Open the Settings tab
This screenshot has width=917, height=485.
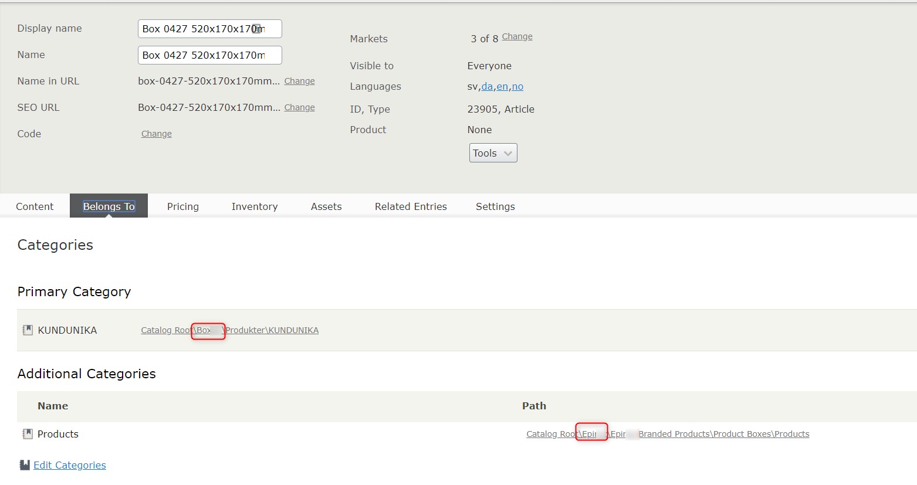(x=495, y=206)
